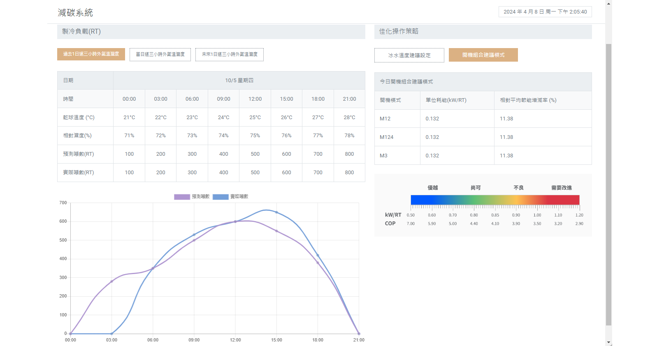Click the kW/RT scale label

[393, 215]
